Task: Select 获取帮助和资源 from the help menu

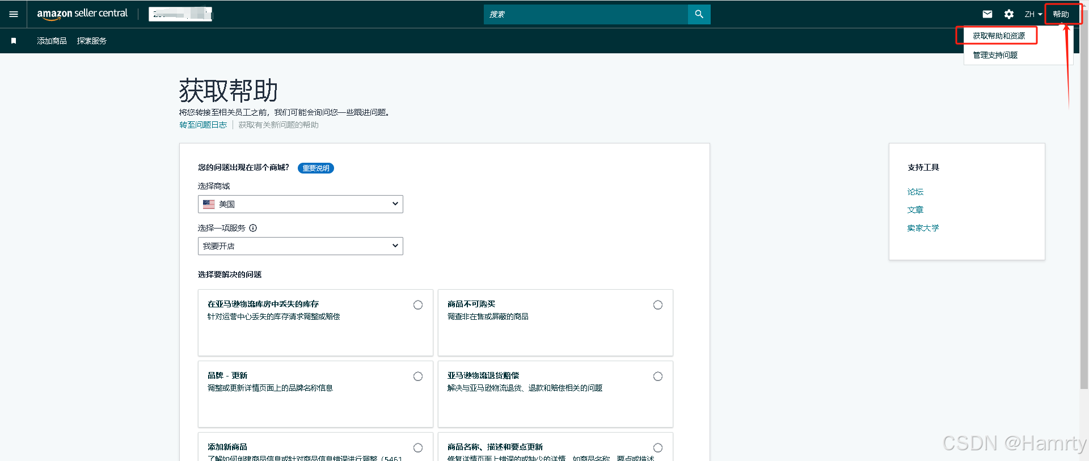Action: tap(999, 36)
